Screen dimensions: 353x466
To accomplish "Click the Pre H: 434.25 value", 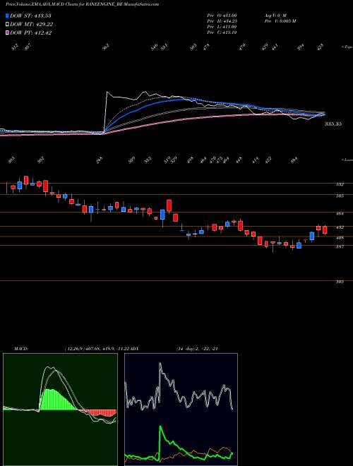I will coord(222,20).
